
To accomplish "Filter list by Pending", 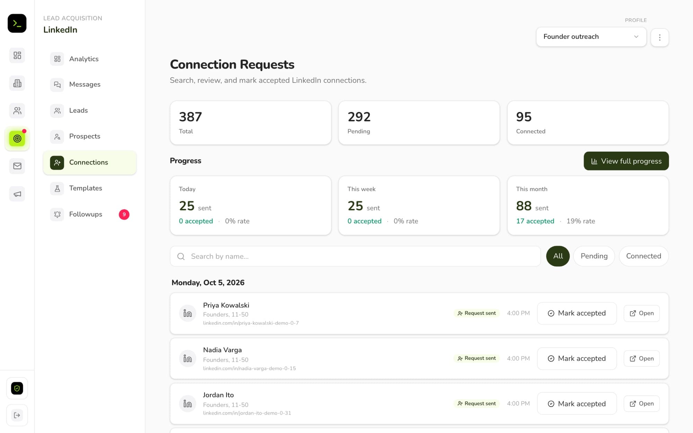I will (594, 256).
